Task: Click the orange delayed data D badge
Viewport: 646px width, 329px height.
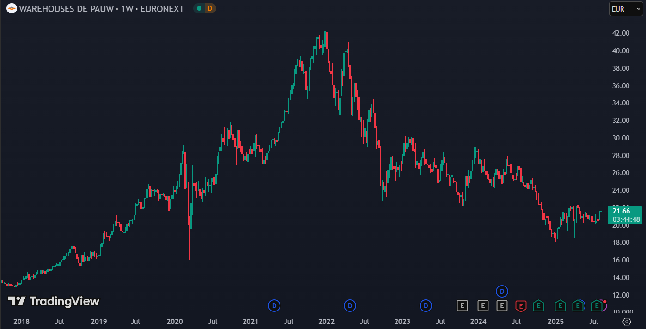Action: pyautogui.click(x=210, y=8)
